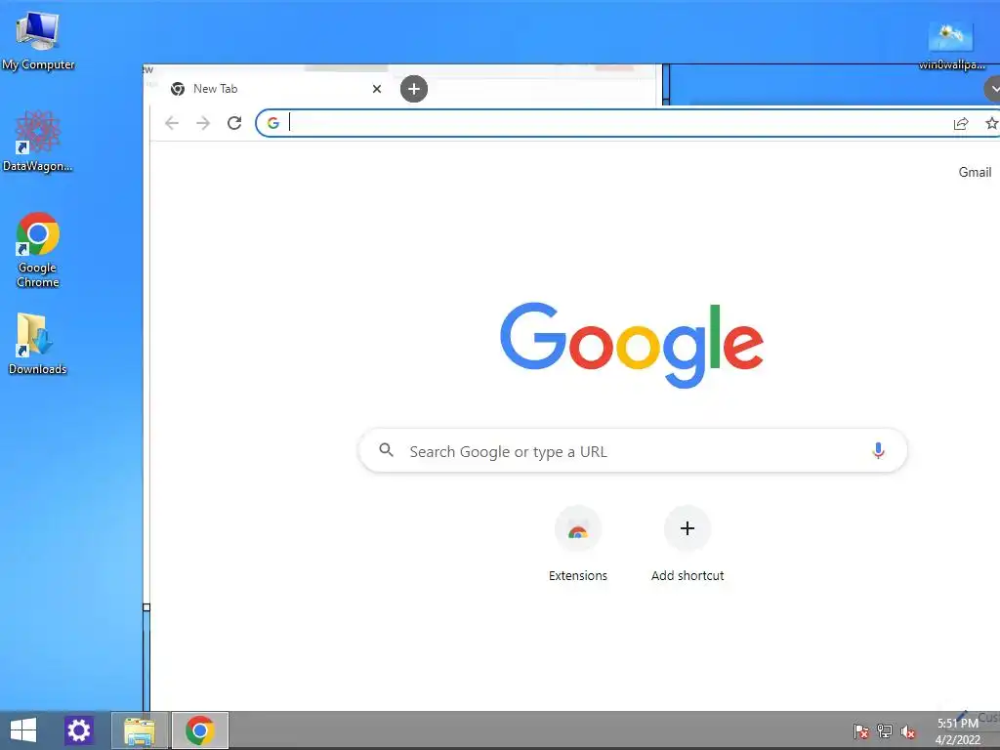1000x750 pixels.
Task: Focus the Chrome address bar
Action: point(612,123)
